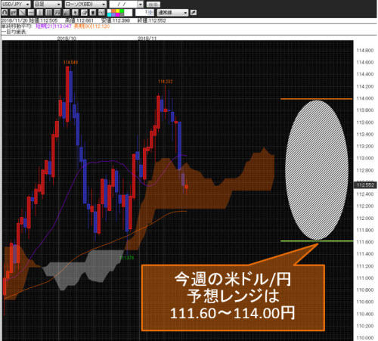This screenshot has width=378, height=341.
Task: Select the parallel vertical lines tool
Action: pos(48,13)
